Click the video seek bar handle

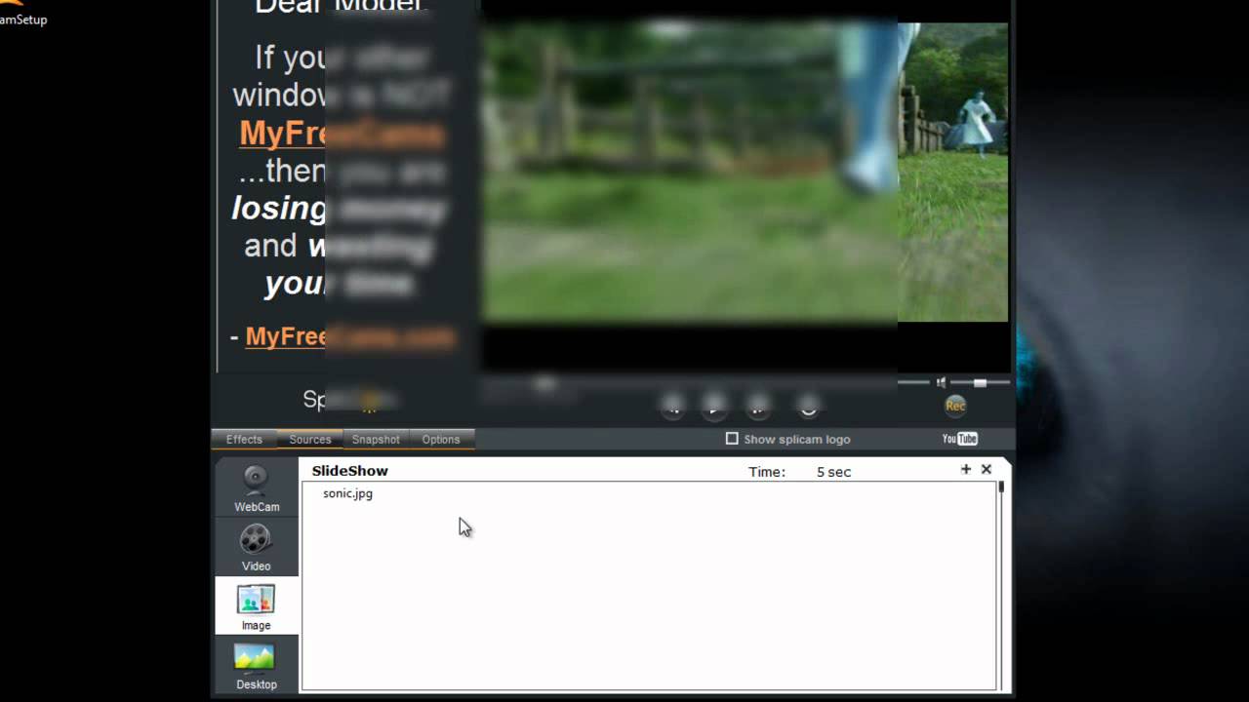pos(545,383)
